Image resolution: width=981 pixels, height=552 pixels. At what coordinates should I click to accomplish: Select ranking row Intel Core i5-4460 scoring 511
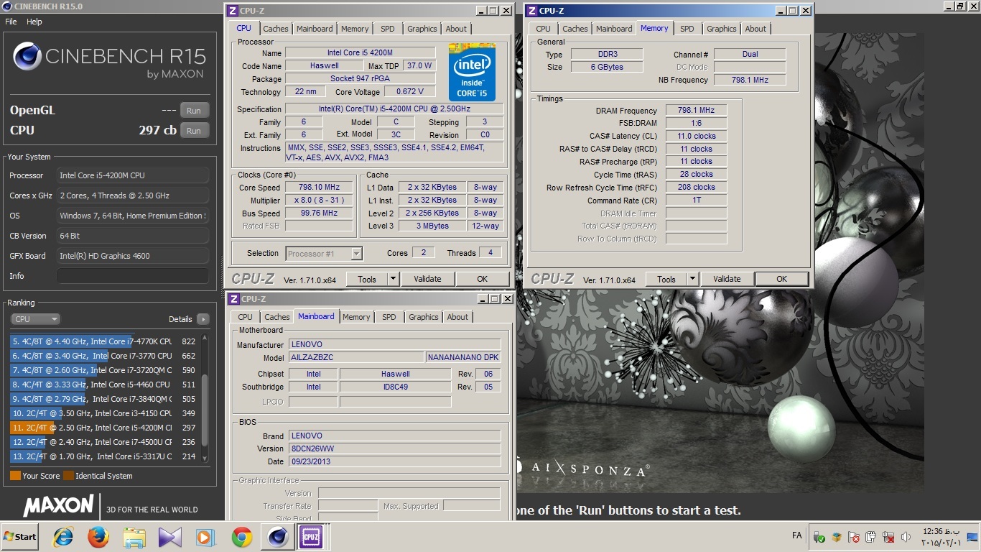(x=104, y=385)
